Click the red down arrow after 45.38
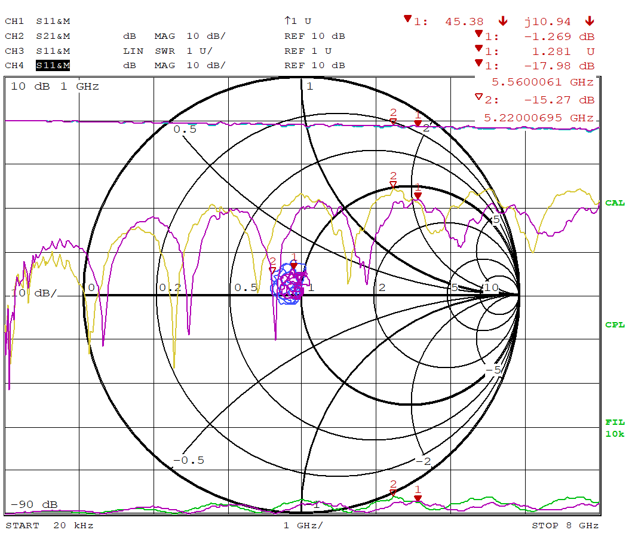632x533 pixels. (x=502, y=21)
